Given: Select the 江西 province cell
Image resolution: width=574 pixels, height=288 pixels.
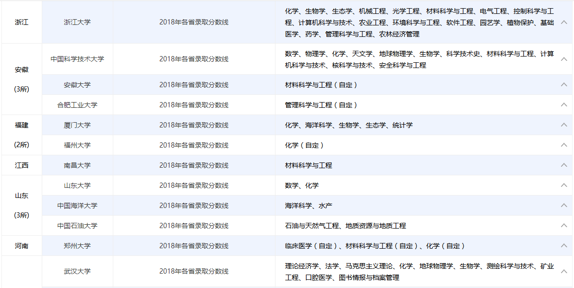Looking at the screenshot, I should [x=22, y=165].
